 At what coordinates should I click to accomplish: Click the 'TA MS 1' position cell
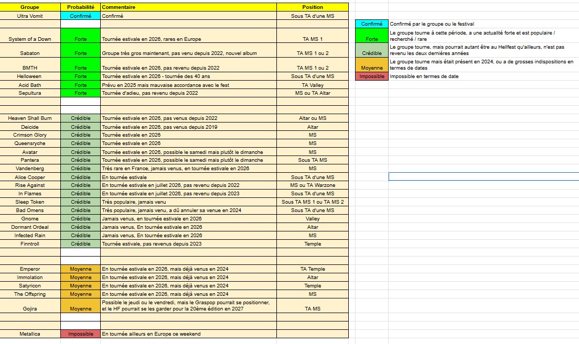click(x=313, y=36)
